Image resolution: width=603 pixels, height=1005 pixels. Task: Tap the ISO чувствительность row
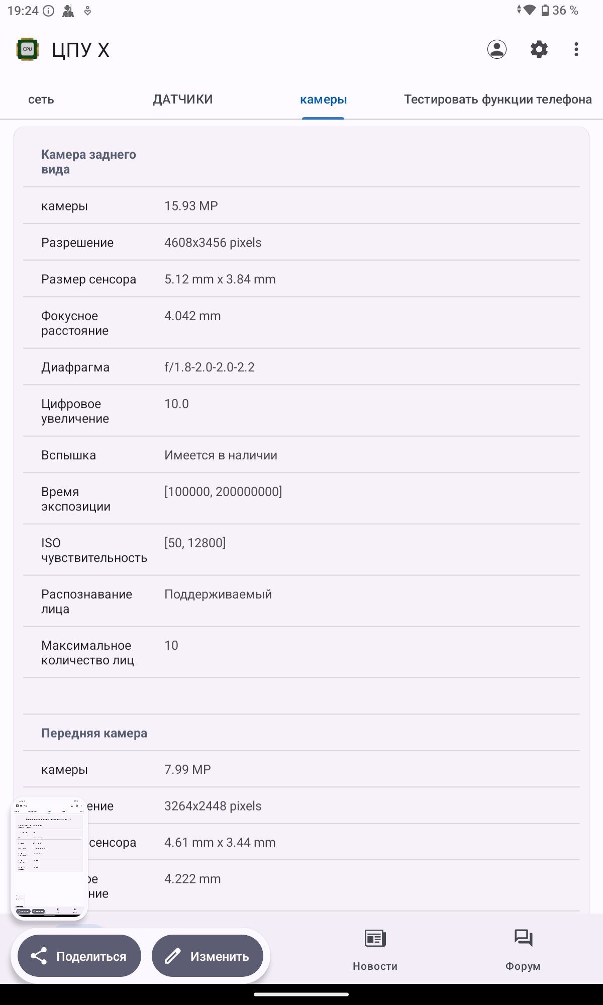(x=301, y=550)
